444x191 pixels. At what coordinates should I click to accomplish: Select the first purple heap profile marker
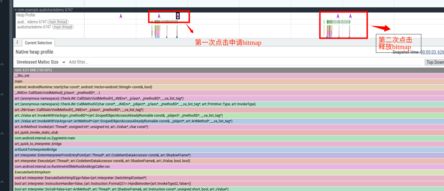pos(121,16)
